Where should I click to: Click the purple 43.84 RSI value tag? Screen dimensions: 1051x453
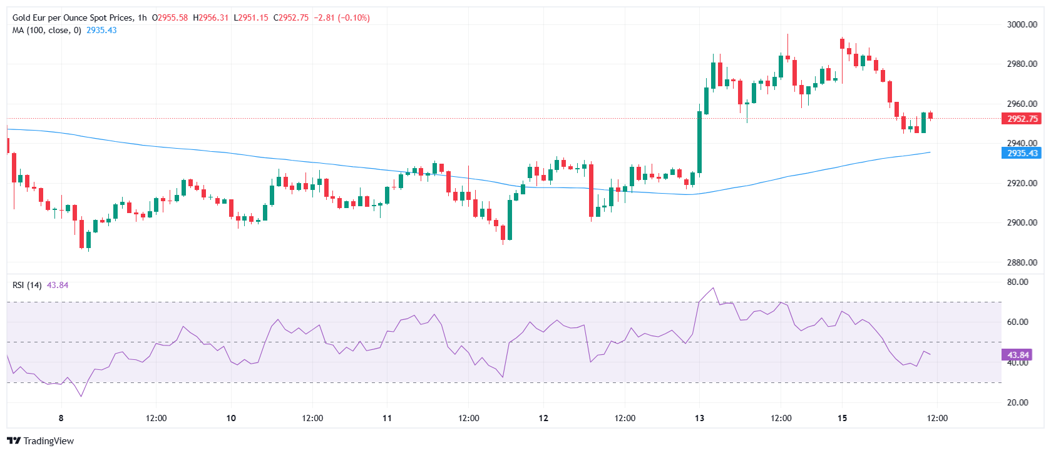coord(1017,355)
